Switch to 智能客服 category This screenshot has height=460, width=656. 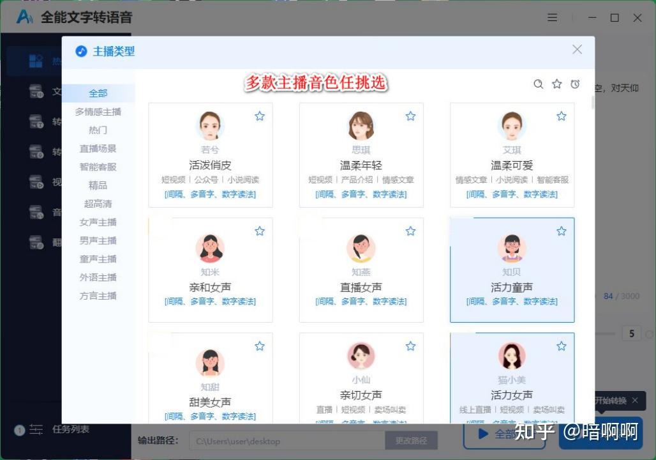click(98, 167)
